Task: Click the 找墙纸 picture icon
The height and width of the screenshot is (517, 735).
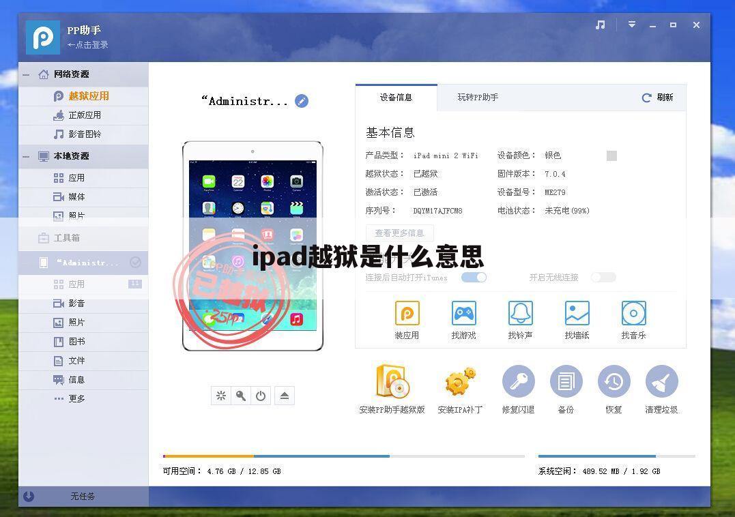Action: [x=577, y=313]
